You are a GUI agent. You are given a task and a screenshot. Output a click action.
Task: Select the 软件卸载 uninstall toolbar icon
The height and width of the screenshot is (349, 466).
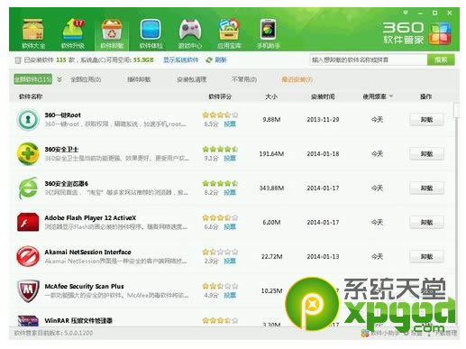point(112,33)
